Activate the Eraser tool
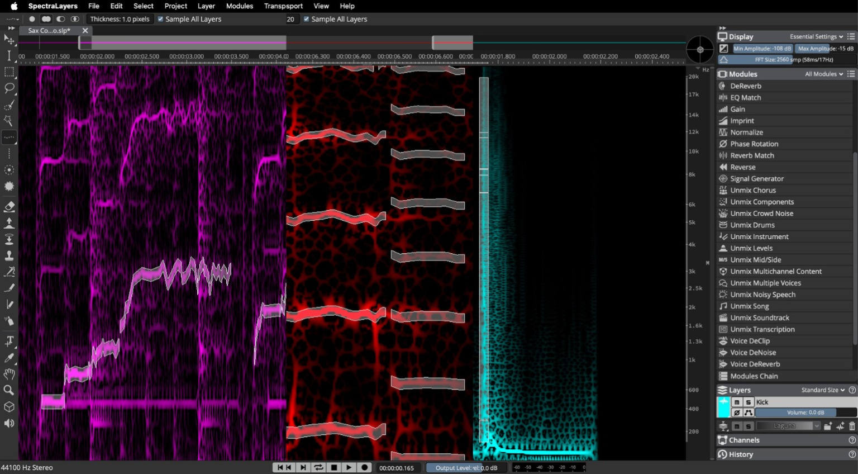 9,207
